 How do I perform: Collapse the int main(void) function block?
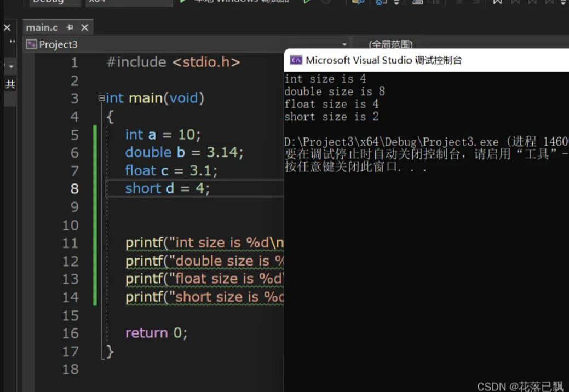tap(101, 98)
